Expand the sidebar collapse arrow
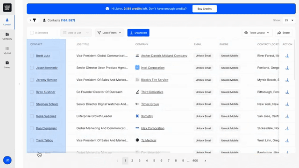This screenshot has height=168, width=299. tap(19, 84)
